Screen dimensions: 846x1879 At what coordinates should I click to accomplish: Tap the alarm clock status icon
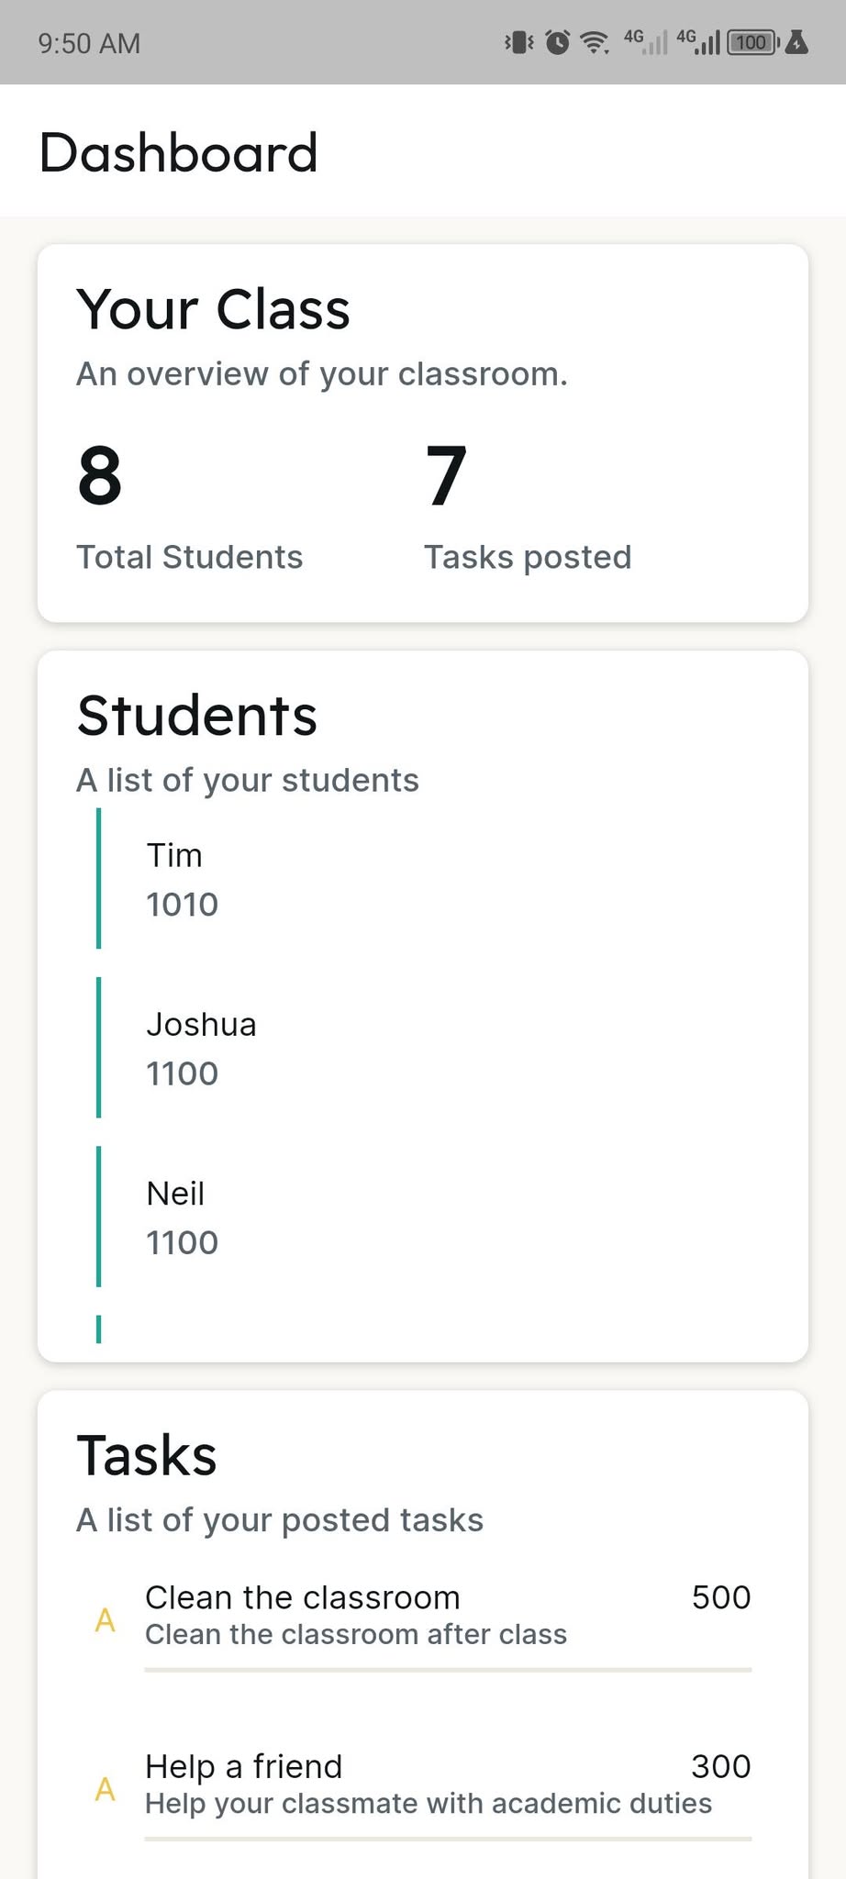tap(557, 42)
